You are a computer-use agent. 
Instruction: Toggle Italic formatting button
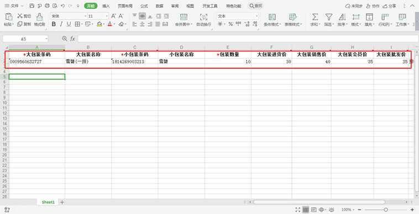(61, 24)
